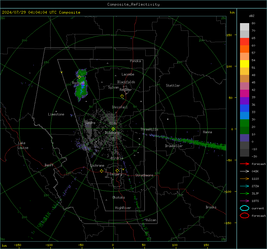Click the Sundre map label

pos(90,123)
